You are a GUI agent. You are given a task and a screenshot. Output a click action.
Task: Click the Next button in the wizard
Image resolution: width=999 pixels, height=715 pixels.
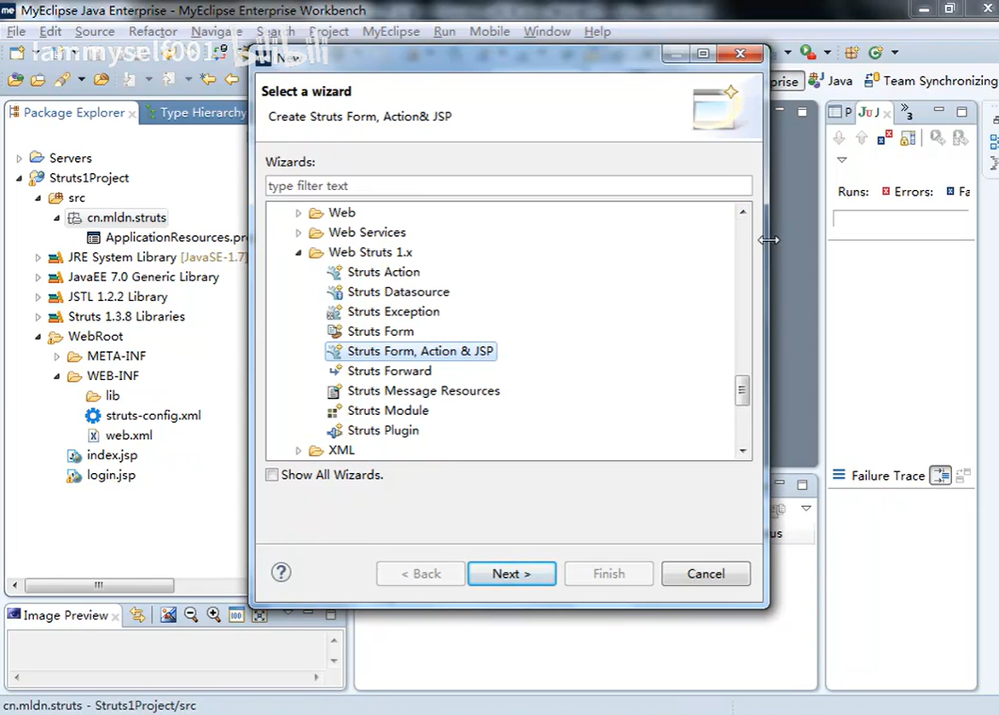[512, 574]
